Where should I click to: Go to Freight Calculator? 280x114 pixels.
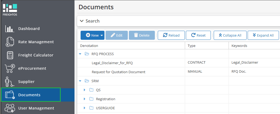[x=37, y=55]
